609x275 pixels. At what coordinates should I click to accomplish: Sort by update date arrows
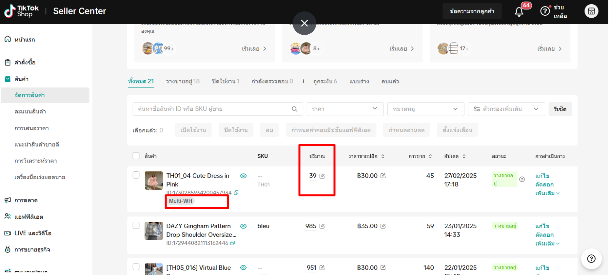pyautogui.click(x=464, y=156)
